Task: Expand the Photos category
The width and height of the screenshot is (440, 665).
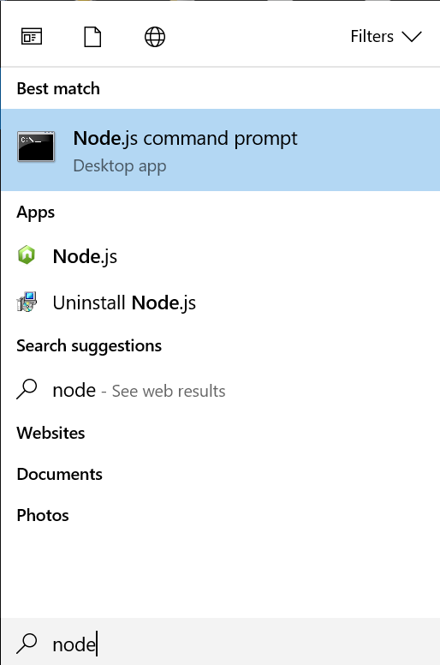Action: tap(43, 515)
